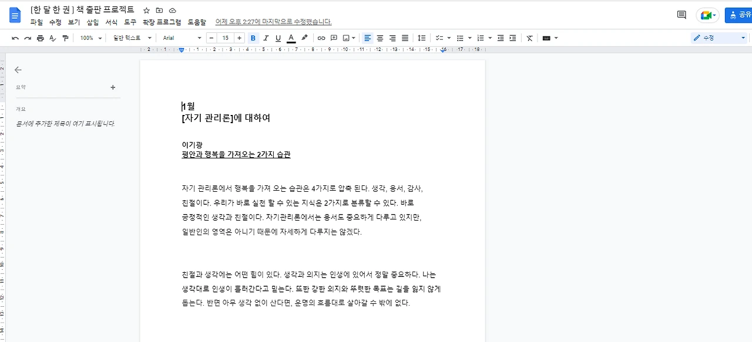Clear text formatting
Image resolution: width=752 pixels, height=342 pixels.
coord(529,38)
